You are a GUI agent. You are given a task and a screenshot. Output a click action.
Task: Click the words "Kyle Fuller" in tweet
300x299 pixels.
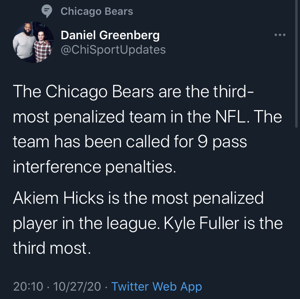[x=202, y=223]
